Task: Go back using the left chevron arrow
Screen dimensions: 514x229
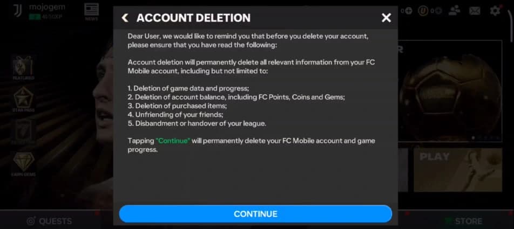Action: (125, 18)
